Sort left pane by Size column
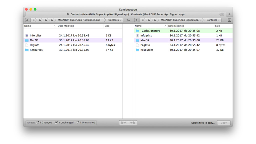The height and width of the screenshot is (144, 256). pos(113,26)
